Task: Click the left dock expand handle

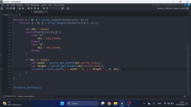Action: coord(1,55)
